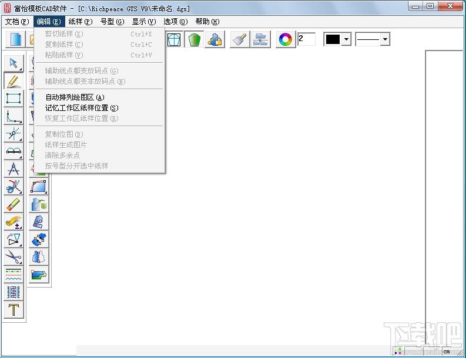Select the arrow pointer adjust tool
The image size is (466, 358).
[x=14, y=63]
